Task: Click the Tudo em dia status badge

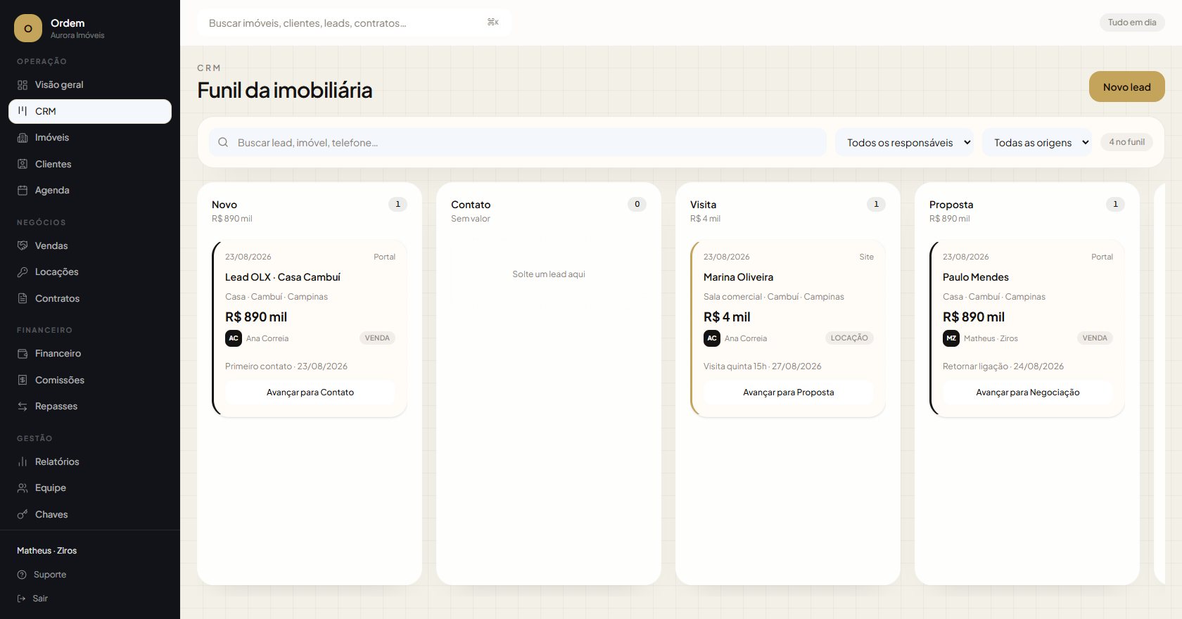Action: point(1132,23)
